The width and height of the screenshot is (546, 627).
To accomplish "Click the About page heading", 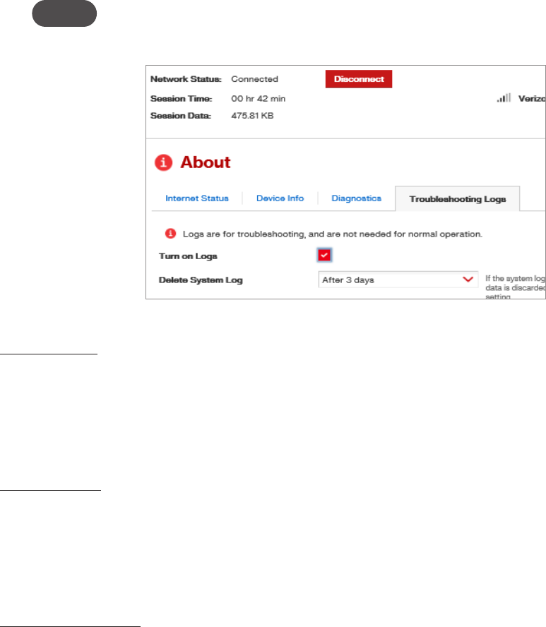I will pos(206,162).
